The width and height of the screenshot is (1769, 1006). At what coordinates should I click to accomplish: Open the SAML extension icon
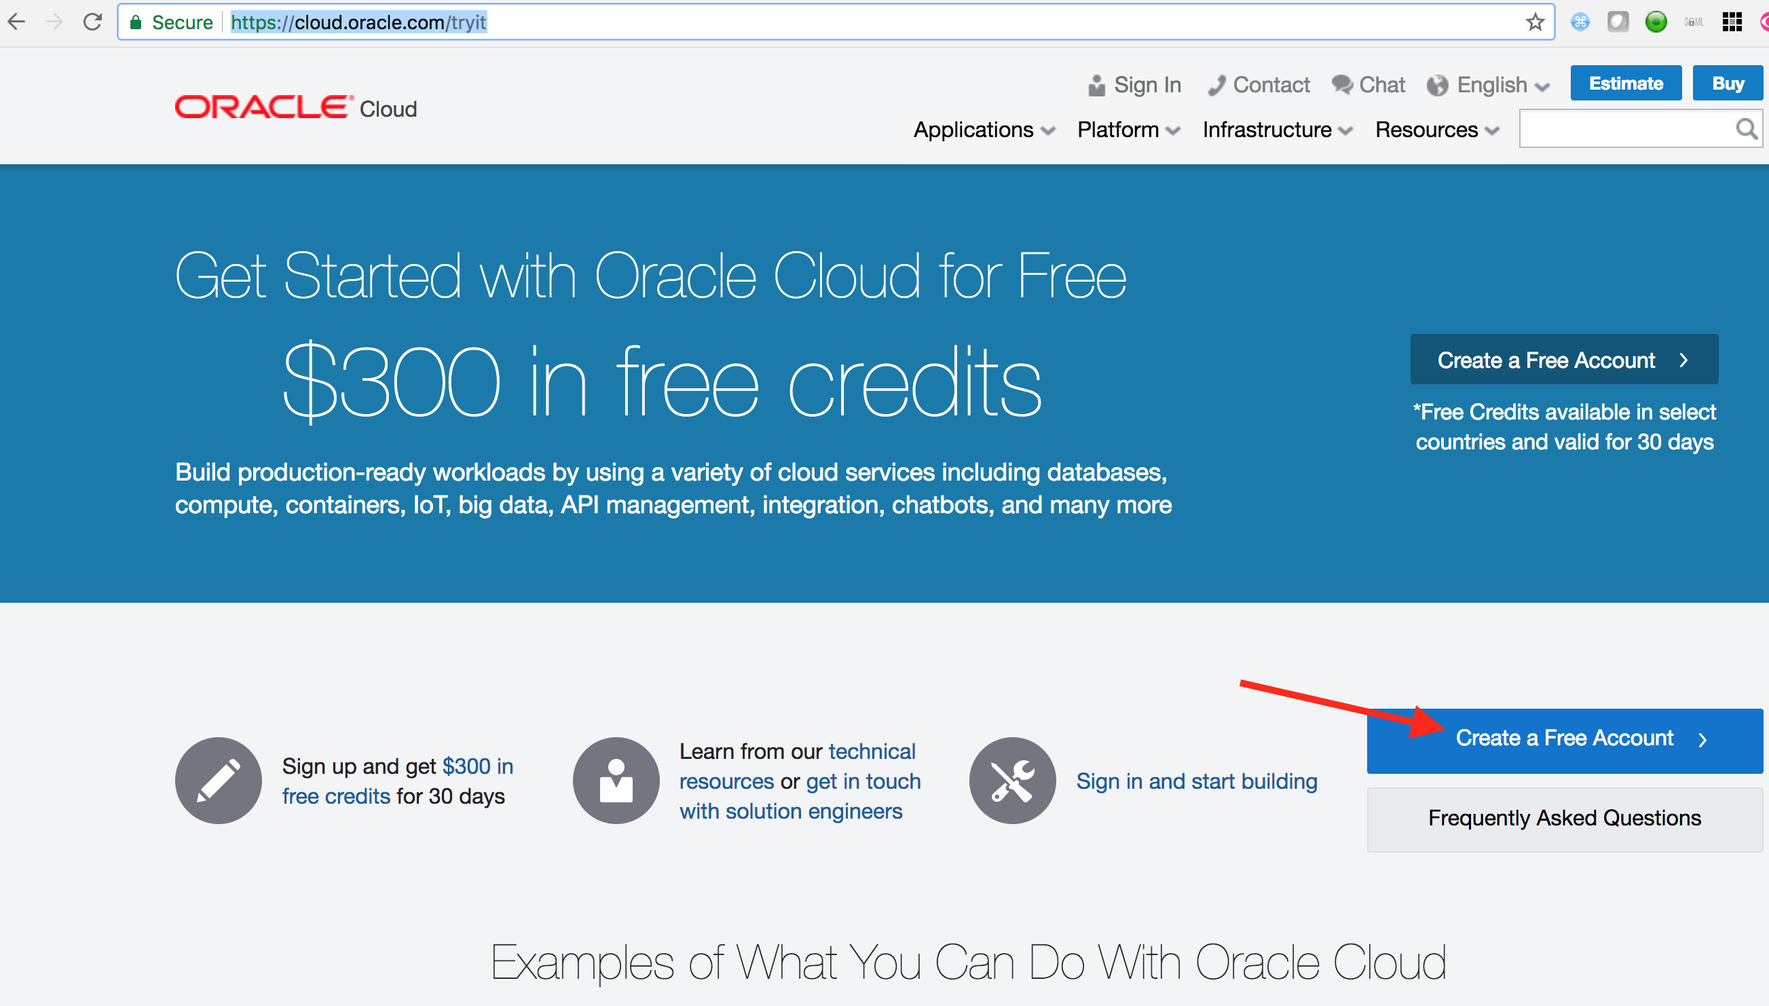[1694, 22]
